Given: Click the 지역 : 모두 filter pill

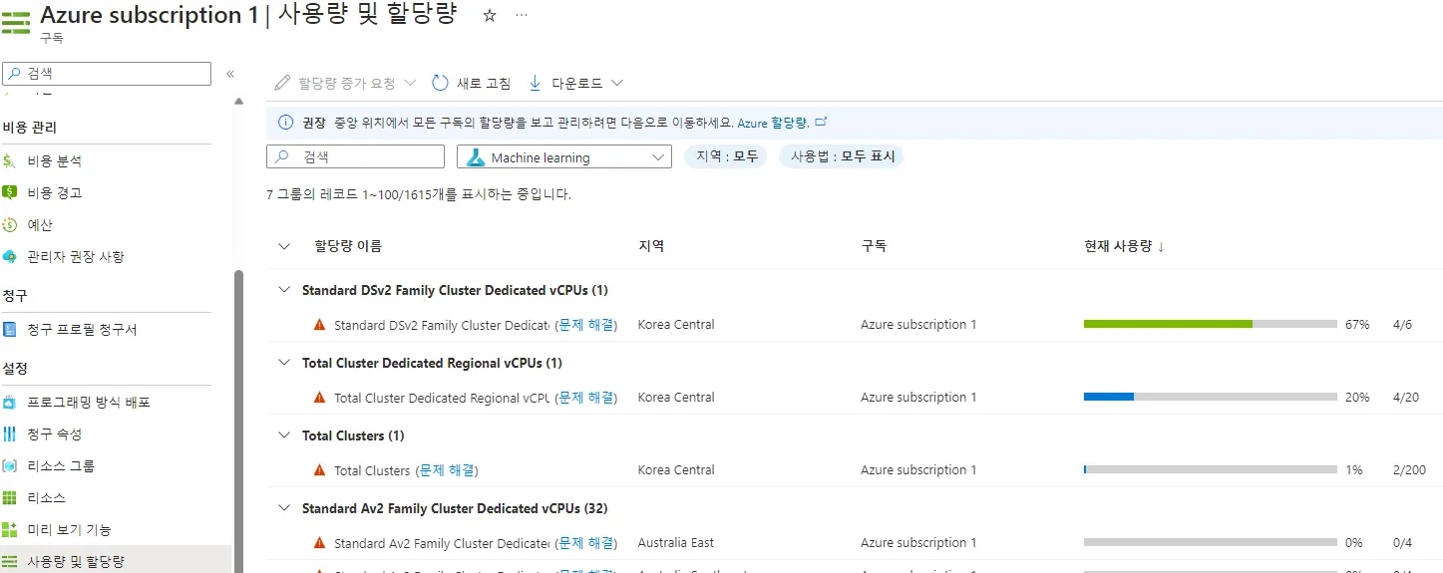Looking at the screenshot, I should coord(726,156).
